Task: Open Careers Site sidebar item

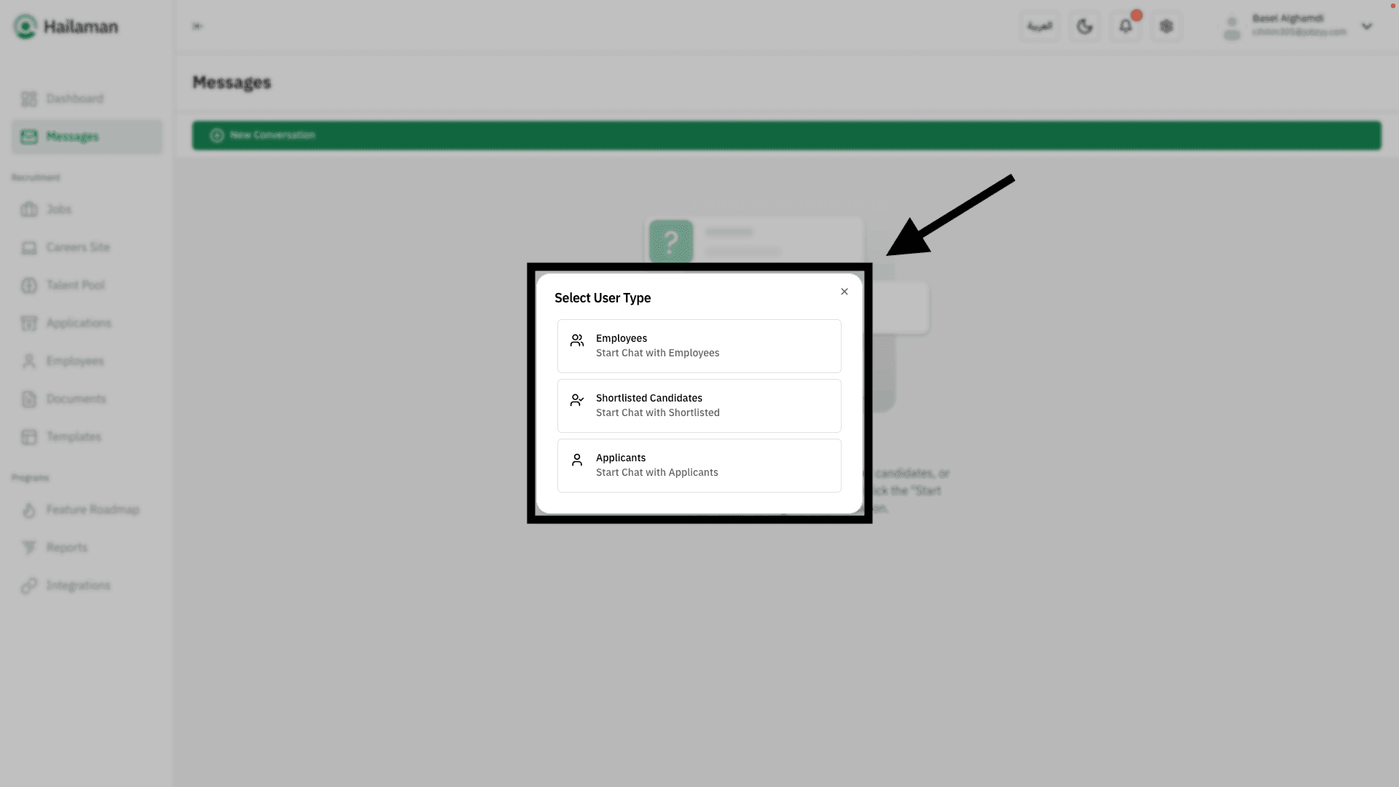Action: (77, 247)
